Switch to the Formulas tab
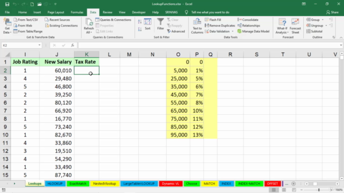 pos(77,12)
